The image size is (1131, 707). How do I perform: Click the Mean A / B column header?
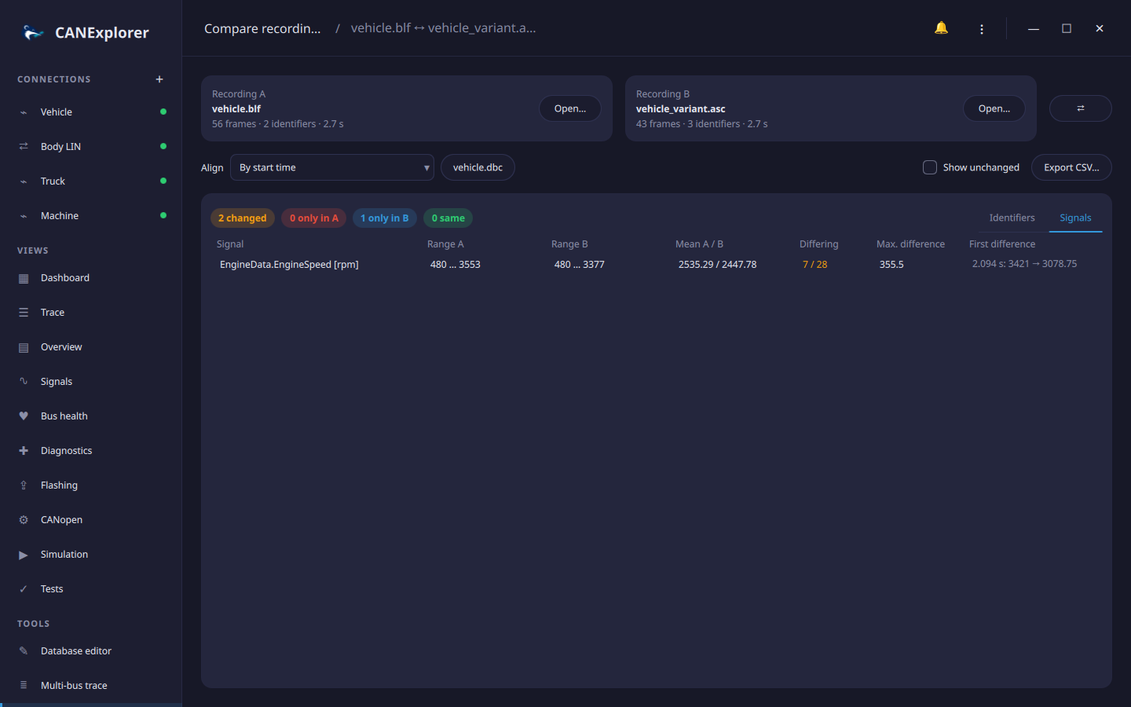(699, 244)
